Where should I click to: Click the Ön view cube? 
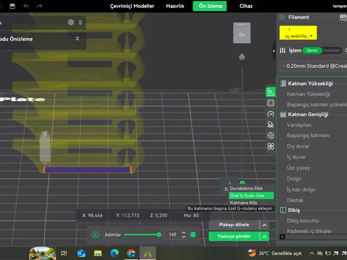click(242, 33)
